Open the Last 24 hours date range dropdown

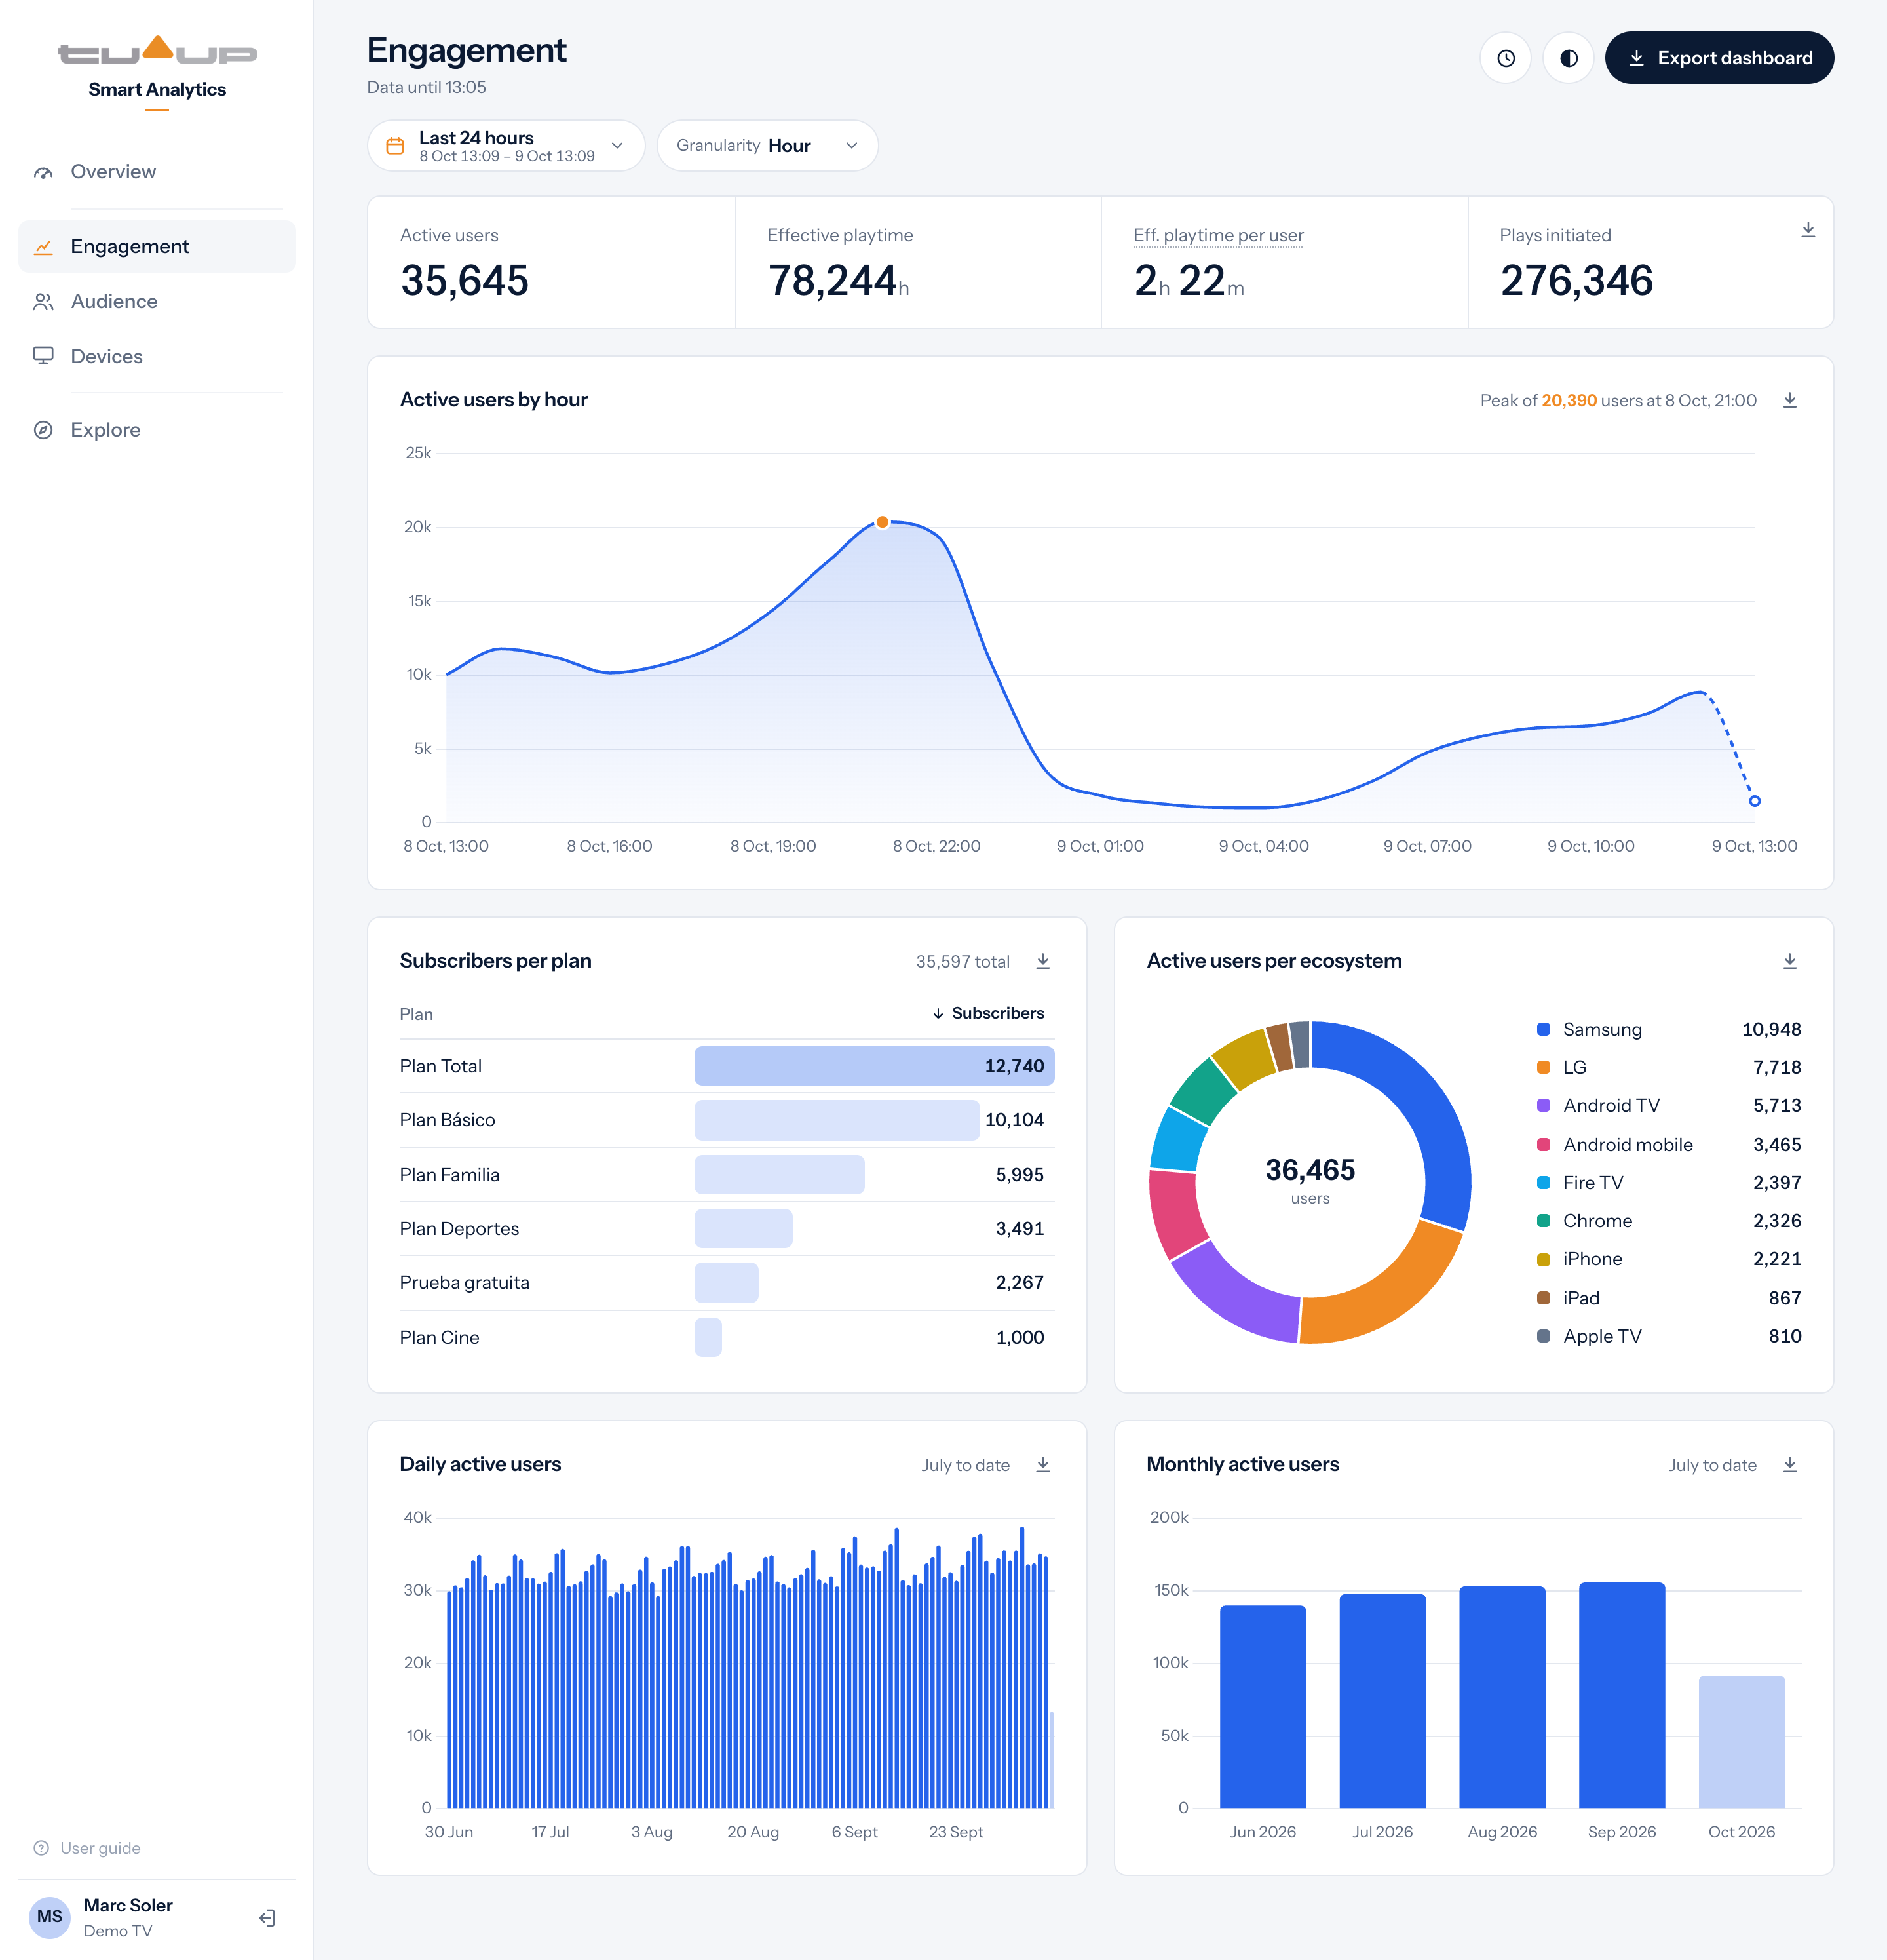tap(506, 146)
